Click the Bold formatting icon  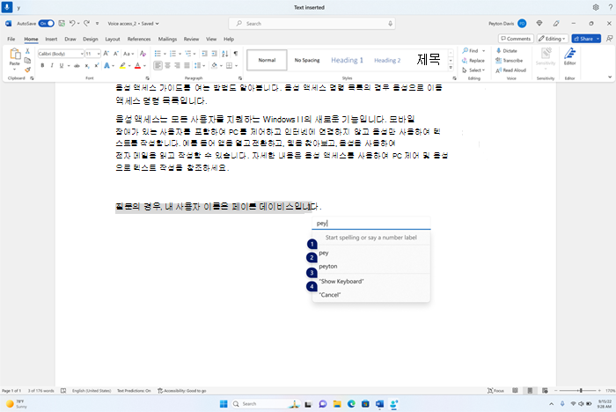[x=42, y=66]
